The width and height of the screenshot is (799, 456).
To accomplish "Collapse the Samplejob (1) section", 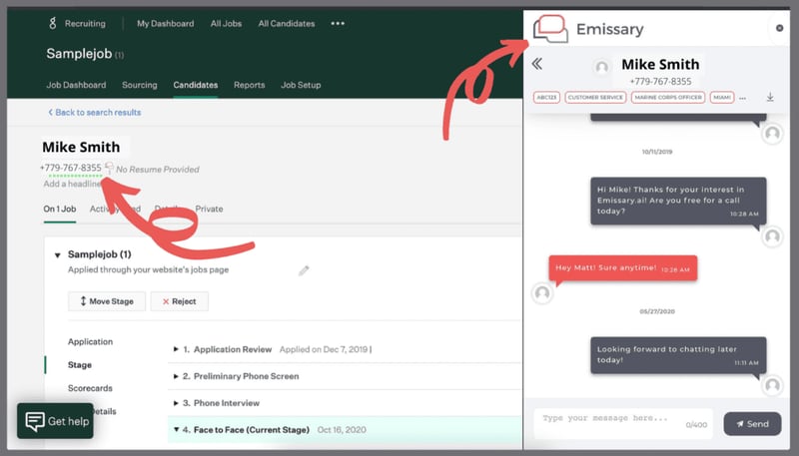I will 57,254.
